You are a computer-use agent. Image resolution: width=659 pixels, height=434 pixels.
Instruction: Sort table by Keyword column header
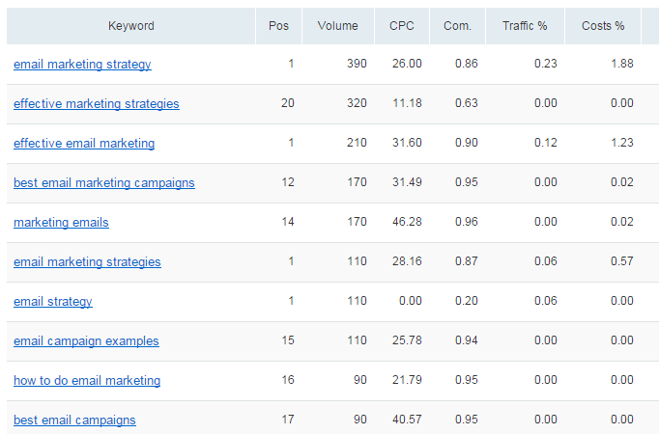[x=130, y=26]
